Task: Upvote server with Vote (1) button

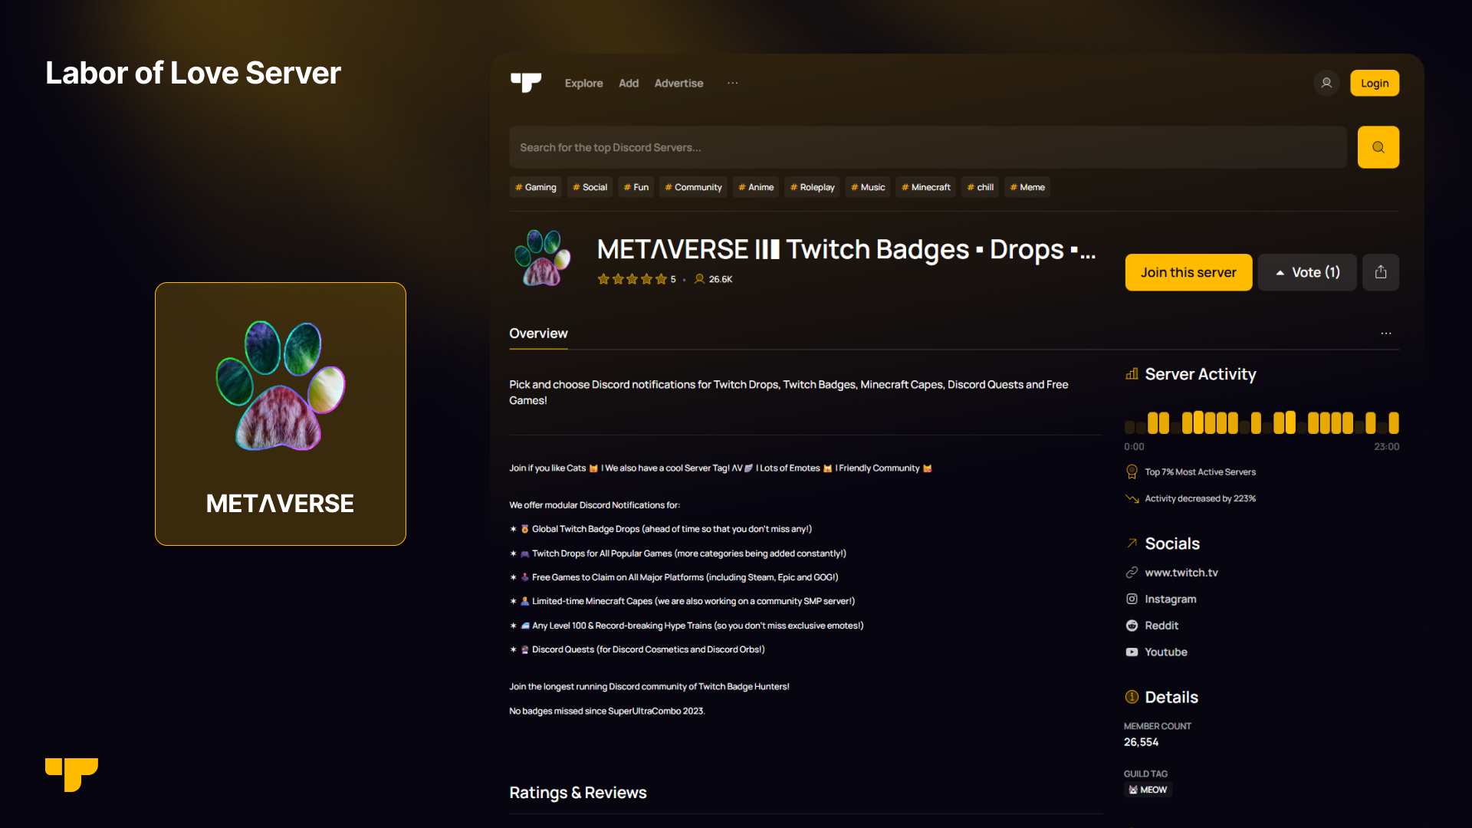Action: pyautogui.click(x=1307, y=272)
